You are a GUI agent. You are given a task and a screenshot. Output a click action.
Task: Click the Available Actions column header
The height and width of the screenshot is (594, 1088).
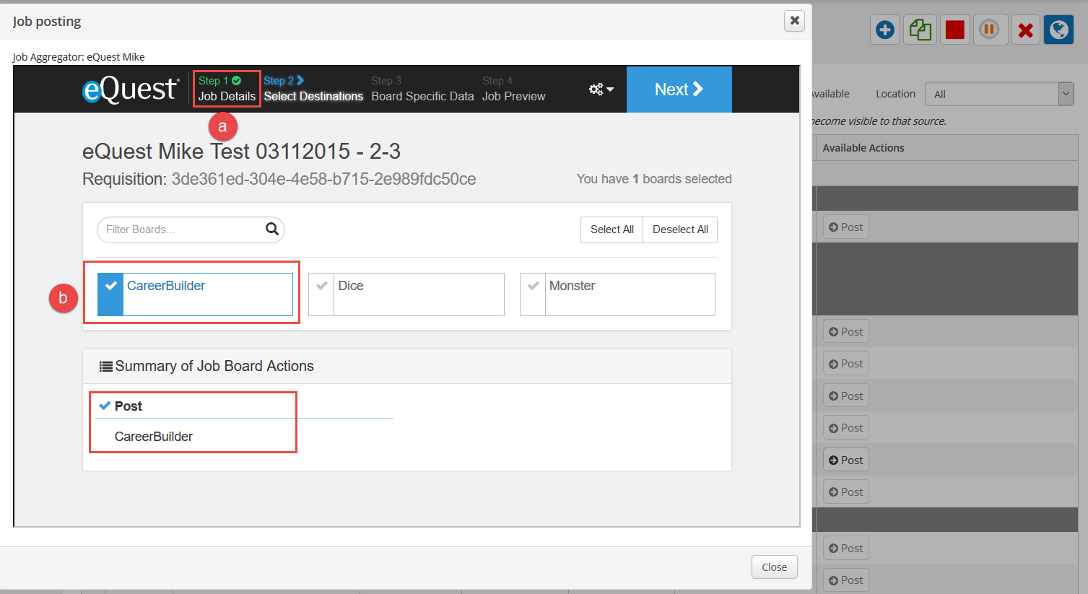tap(863, 148)
